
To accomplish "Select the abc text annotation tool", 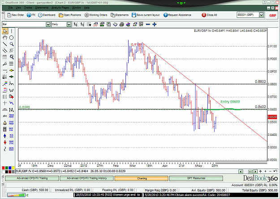I will (x=5, y=116).
